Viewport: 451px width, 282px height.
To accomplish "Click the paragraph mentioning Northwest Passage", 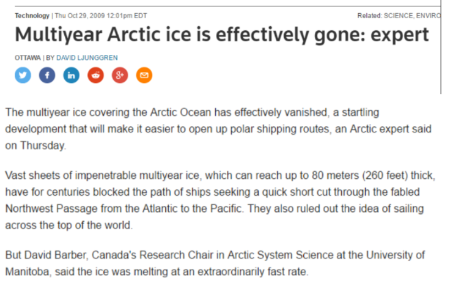I will click(220, 200).
